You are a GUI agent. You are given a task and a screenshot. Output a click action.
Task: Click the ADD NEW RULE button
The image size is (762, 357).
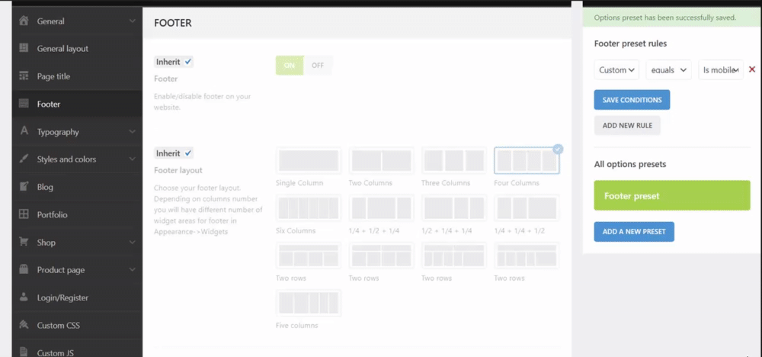point(627,126)
